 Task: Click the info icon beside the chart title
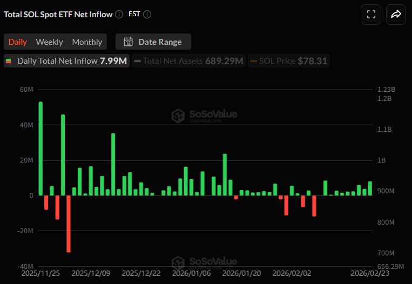coord(119,15)
